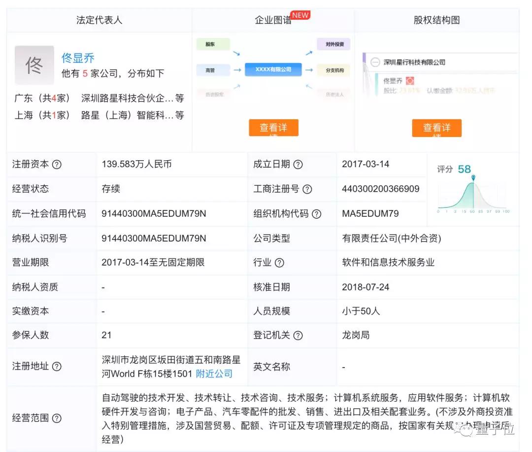Click question mark next to 工商注册号

click(x=307, y=189)
